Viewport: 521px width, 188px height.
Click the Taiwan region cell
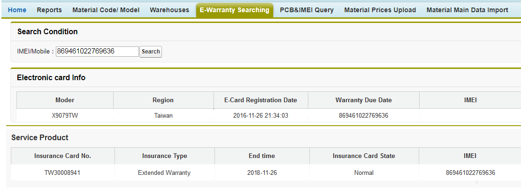tap(163, 115)
